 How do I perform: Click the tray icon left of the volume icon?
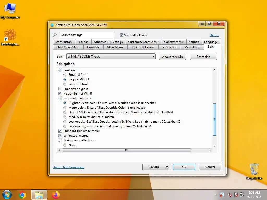click(x=222, y=195)
